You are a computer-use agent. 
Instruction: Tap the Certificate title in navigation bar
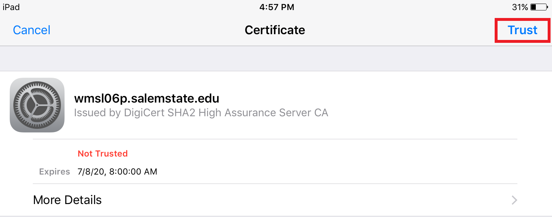275,30
